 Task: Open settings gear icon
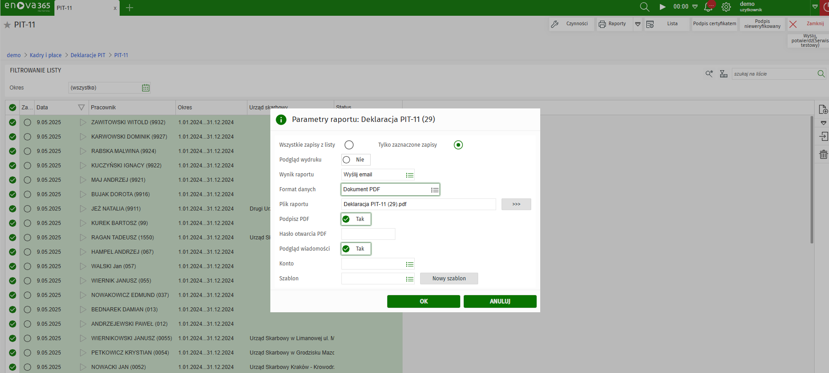[x=726, y=7]
